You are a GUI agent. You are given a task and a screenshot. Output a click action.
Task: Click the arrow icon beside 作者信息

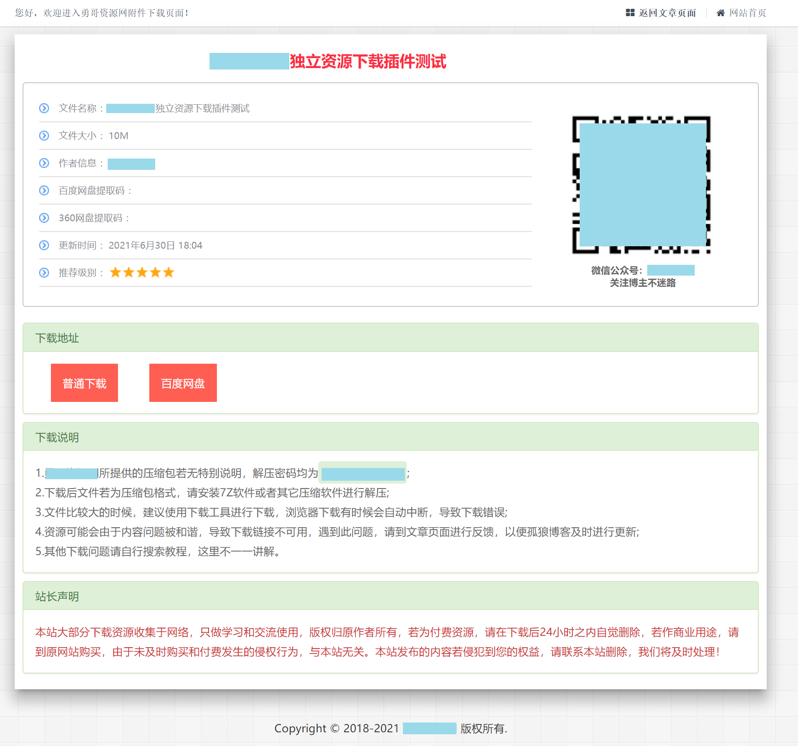coord(44,163)
